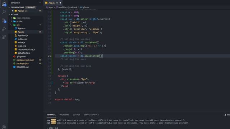230x129 pixels.
Task: Click the unsaved dot on App.js tab
Action: point(60,3)
